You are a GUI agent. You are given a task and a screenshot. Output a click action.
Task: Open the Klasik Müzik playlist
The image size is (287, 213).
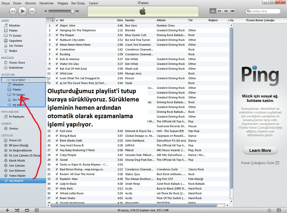click(17, 161)
